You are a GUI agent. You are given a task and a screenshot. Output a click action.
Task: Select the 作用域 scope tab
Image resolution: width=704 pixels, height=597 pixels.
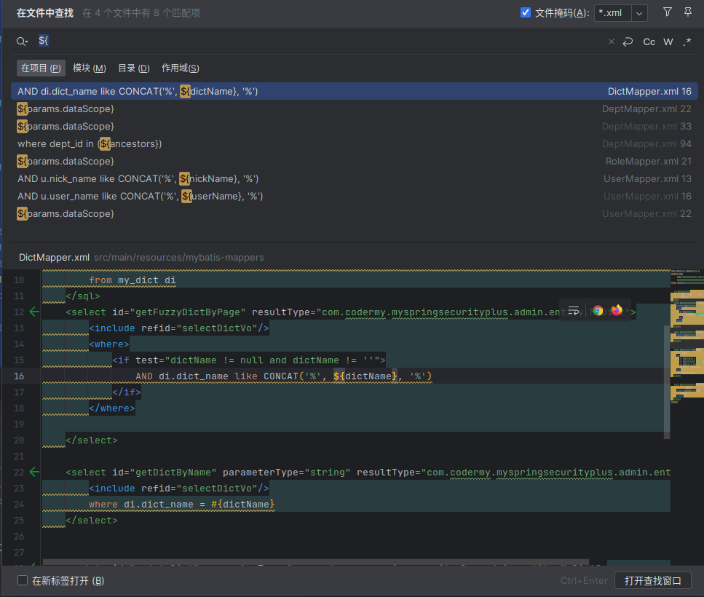tap(180, 68)
